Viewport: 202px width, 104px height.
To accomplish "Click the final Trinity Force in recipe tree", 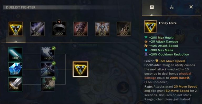I will (x=80, y=69).
